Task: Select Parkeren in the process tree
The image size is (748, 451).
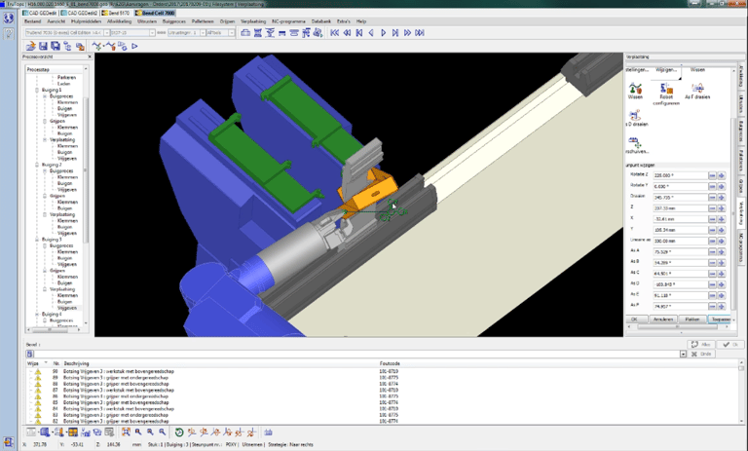Action: click(x=66, y=77)
